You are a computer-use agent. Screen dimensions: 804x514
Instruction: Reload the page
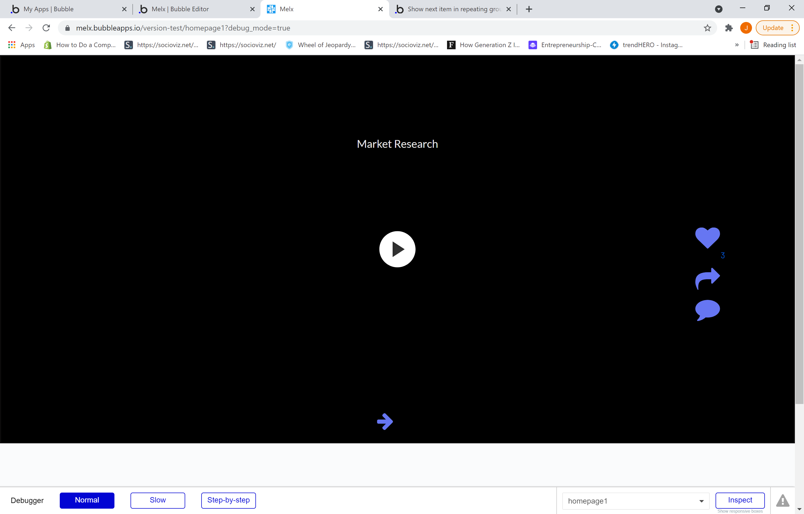tap(46, 28)
